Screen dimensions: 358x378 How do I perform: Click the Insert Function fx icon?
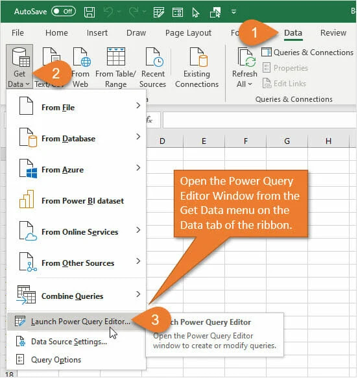(149, 119)
